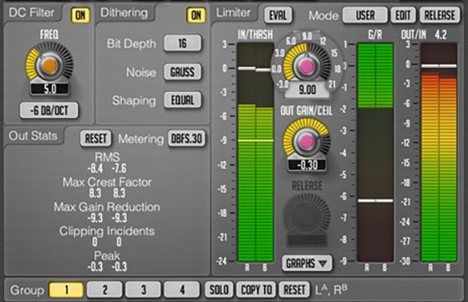Image resolution: width=468 pixels, height=302 pixels.
Task: Switch to Group 3
Action: pos(143,289)
